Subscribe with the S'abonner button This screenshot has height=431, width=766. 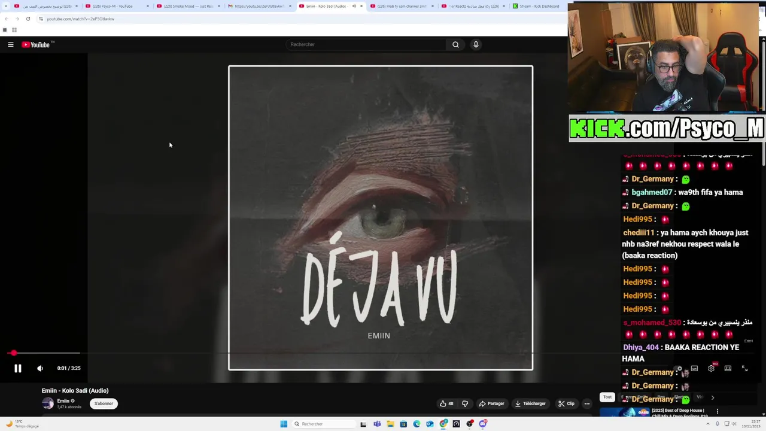click(x=104, y=403)
